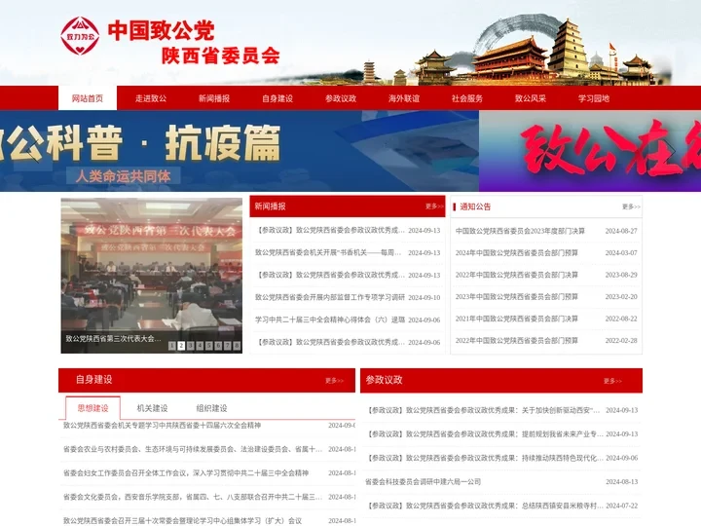Open the 走进致公 menu item
Viewport: 701px width, 526px height.
[151, 98]
